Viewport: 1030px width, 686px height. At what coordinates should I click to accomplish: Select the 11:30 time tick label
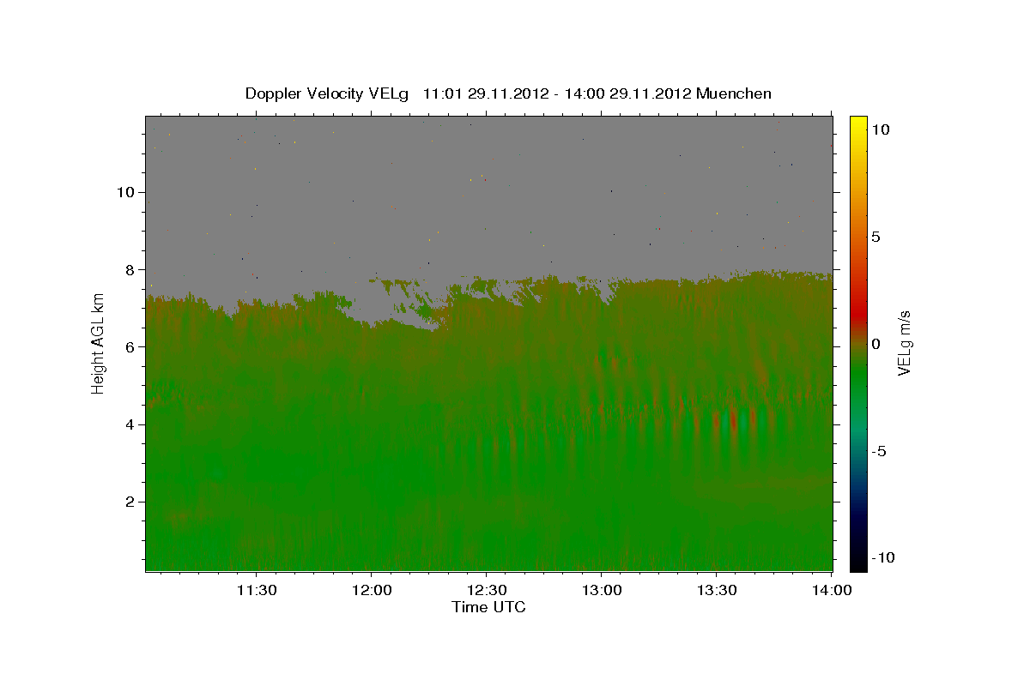(256, 591)
